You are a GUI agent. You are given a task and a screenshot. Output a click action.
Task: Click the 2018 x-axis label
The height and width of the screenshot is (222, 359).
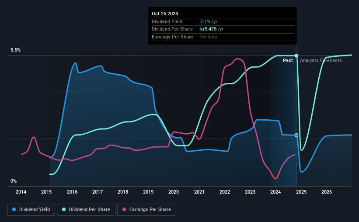point(123,192)
